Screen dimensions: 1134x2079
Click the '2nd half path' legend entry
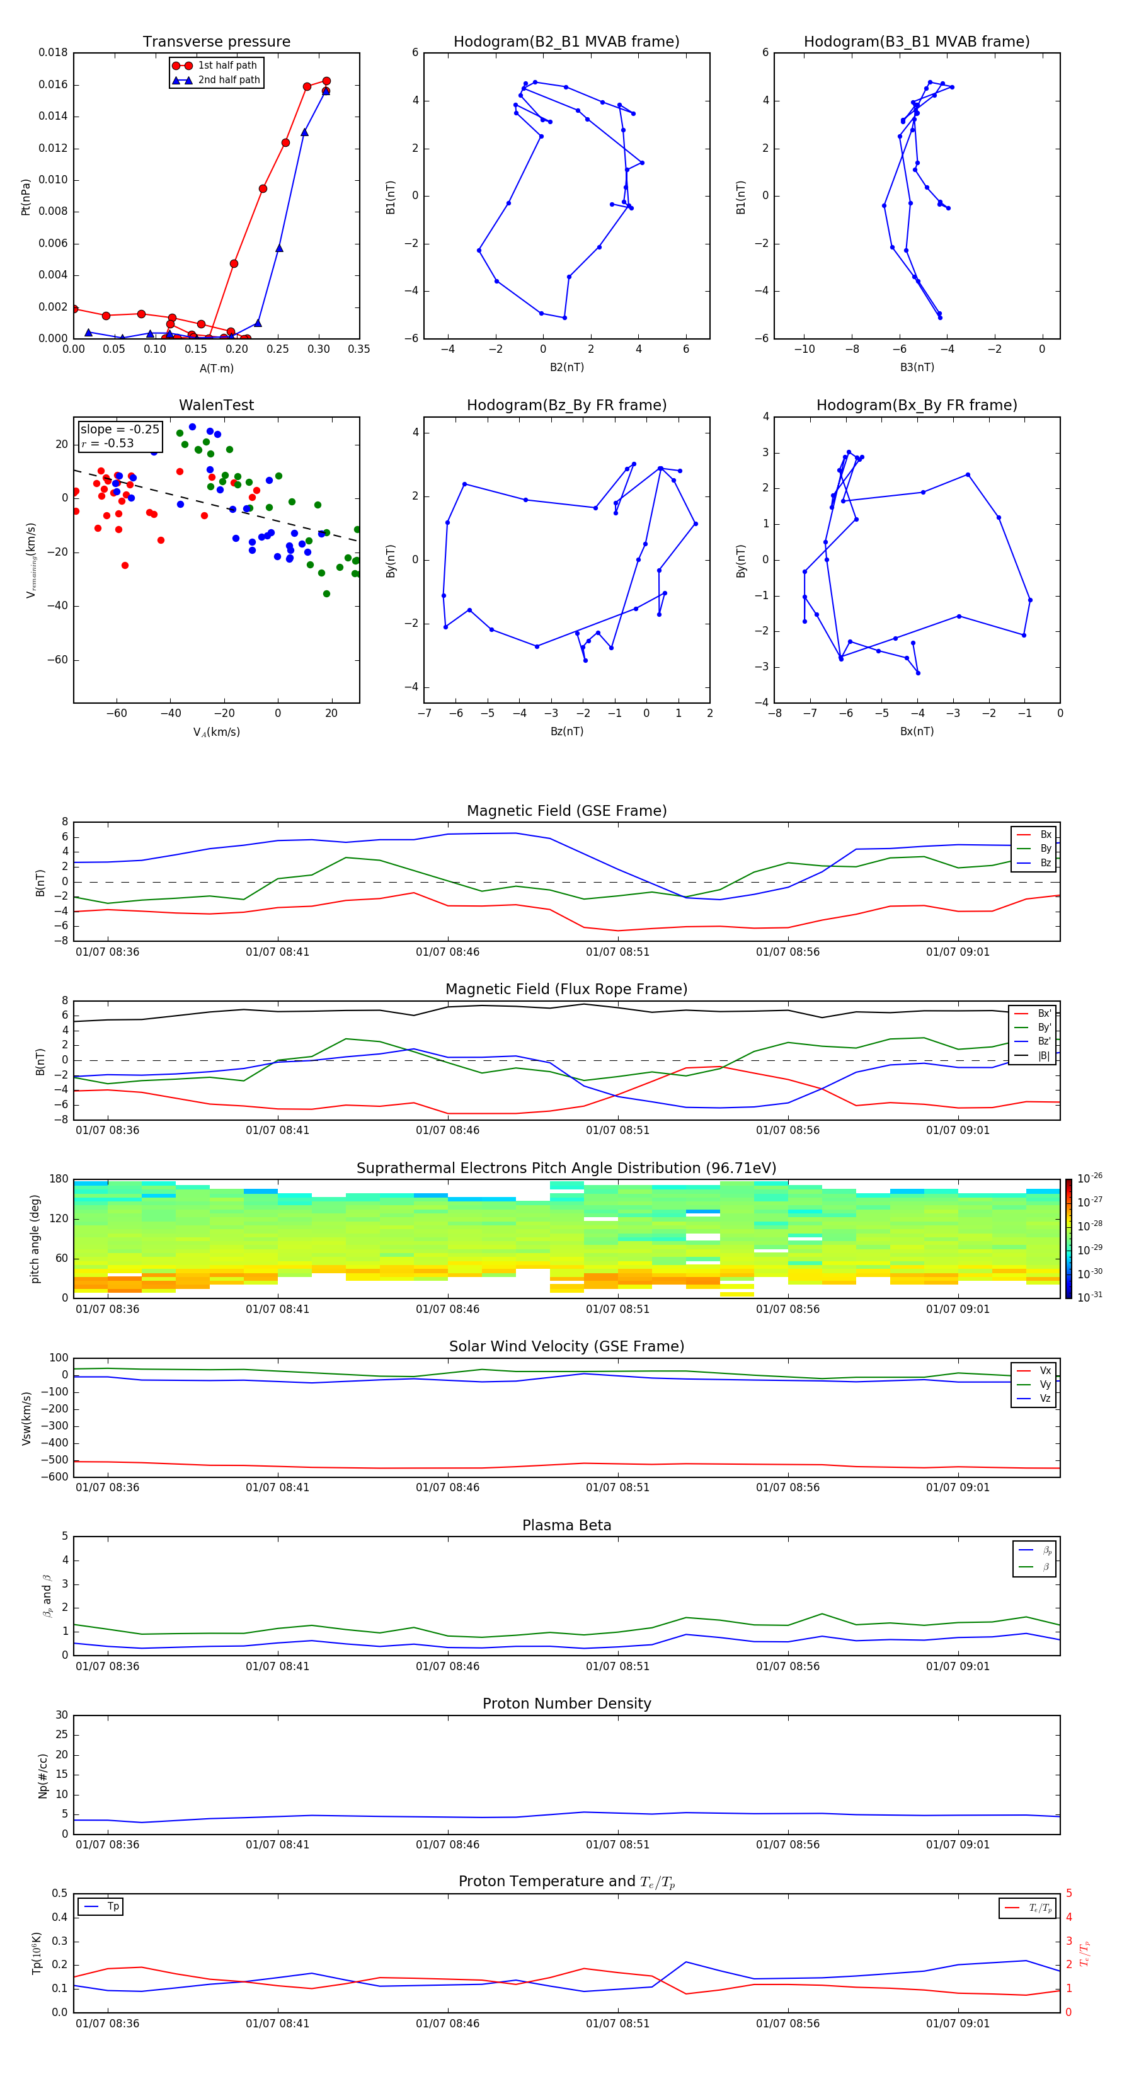[216, 80]
